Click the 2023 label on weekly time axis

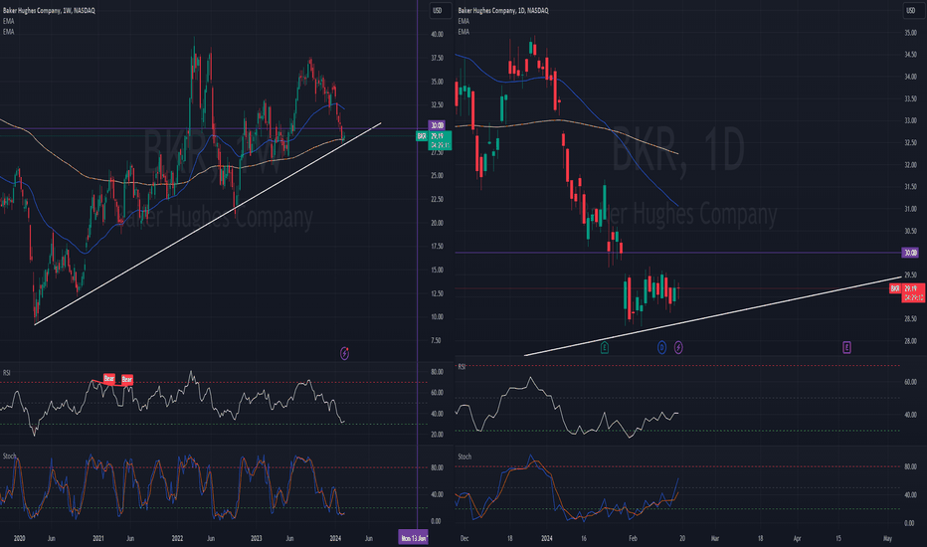pos(256,538)
